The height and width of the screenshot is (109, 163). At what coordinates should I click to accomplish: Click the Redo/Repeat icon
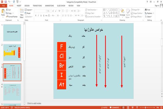point(14,2)
